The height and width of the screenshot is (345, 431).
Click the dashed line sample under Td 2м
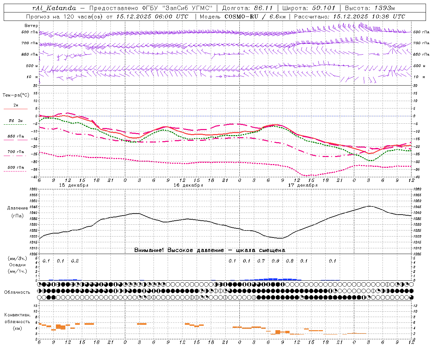coord(15,125)
